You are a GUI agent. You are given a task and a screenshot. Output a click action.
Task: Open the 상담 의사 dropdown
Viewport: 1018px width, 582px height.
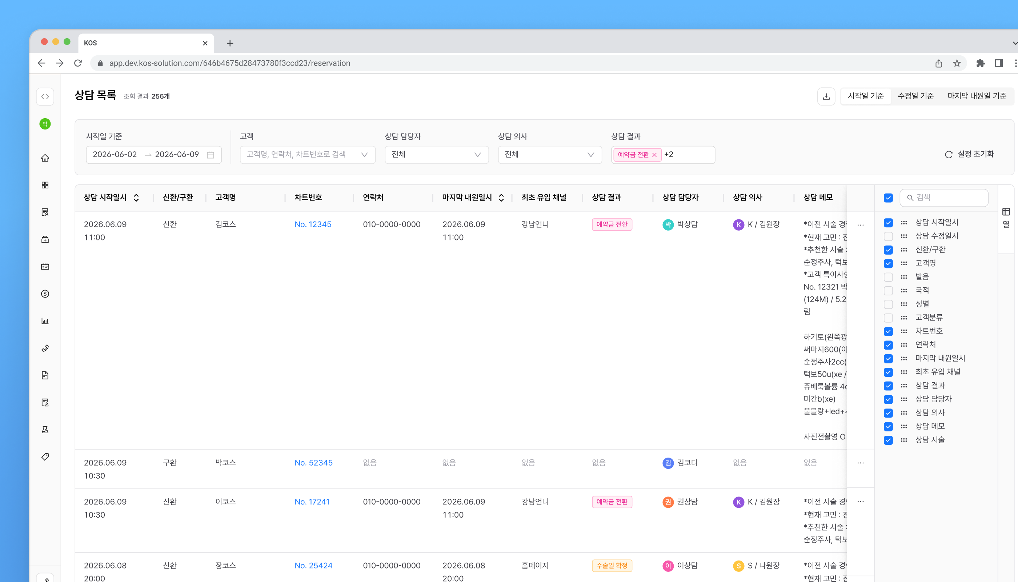pyautogui.click(x=550, y=155)
